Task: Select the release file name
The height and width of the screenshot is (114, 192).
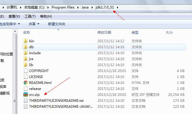Action: (35, 89)
